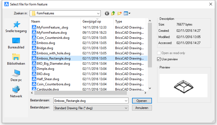This screenshot has width=217, height=125.
Task: Uncheck Use preview checkbox
Action: [159, 59]
